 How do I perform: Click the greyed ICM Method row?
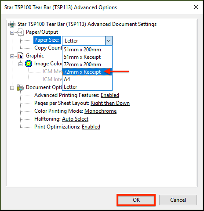[52, 72]
